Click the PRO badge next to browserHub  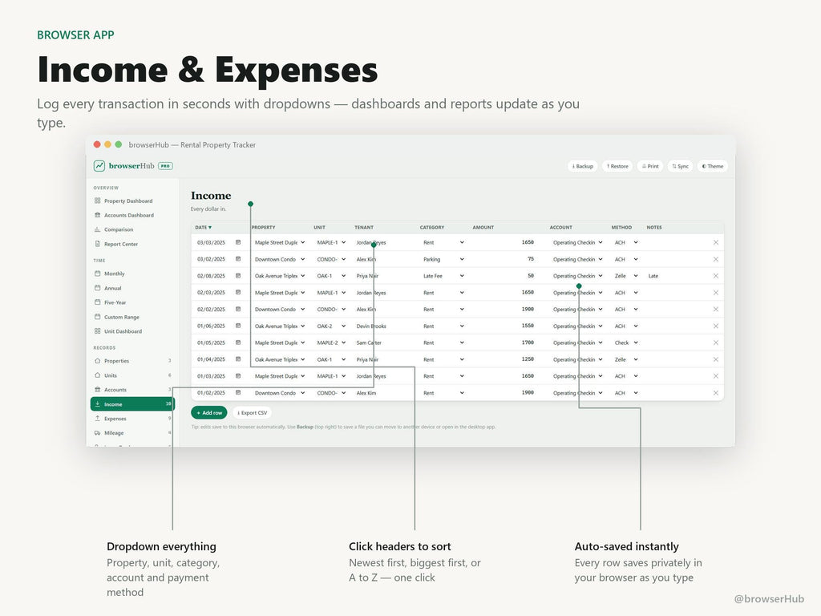(x=165, y=166)
